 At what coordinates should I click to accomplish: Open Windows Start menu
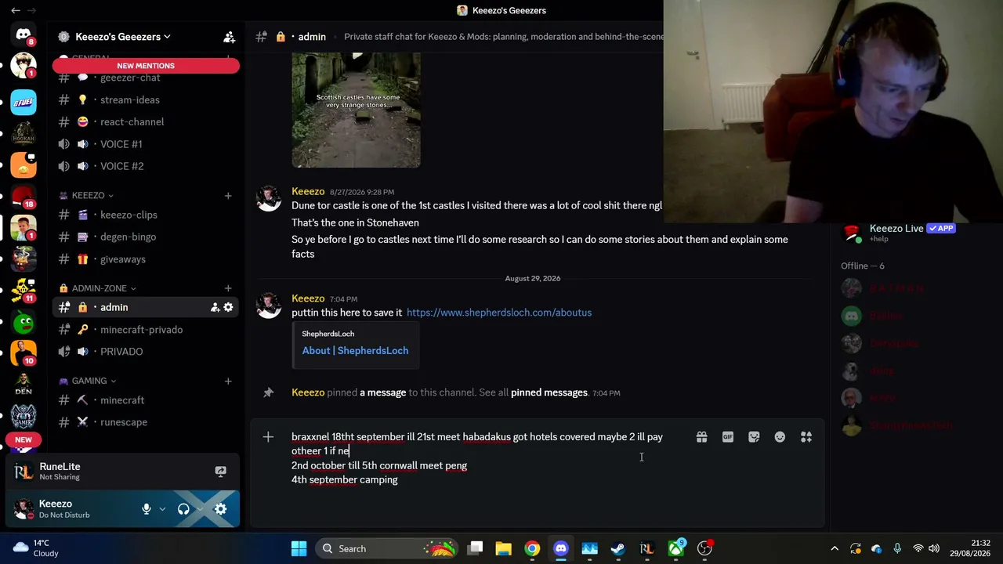tap(299, 548)
